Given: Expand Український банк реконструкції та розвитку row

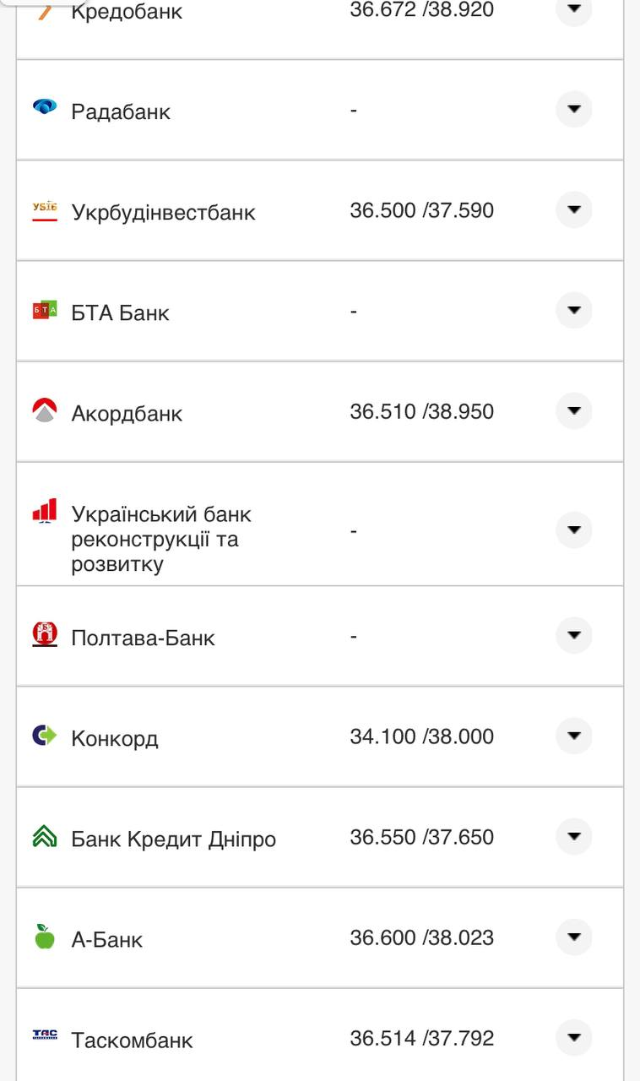Looking at the screenshot, I should [x=574, y=530].
